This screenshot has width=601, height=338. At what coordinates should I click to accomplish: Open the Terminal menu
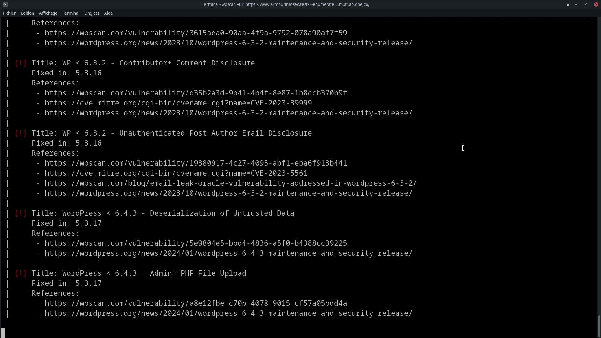(x=71, y=13)
